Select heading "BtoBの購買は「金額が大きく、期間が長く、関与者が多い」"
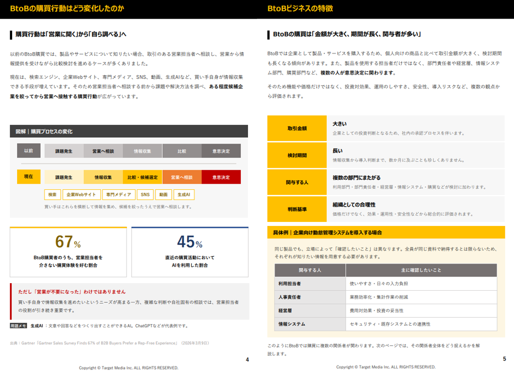The width and height of the screenshot is (514, 371). tap(347, 34)
